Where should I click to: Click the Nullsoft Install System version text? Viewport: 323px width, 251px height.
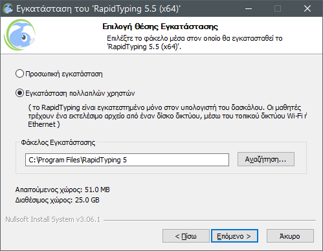pyautogui.click(x=53, y=219)
